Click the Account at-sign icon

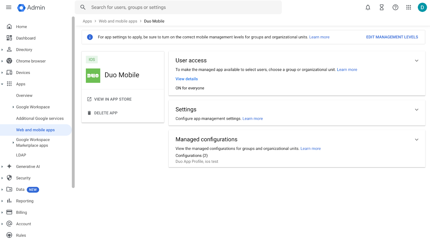[9, 223]
